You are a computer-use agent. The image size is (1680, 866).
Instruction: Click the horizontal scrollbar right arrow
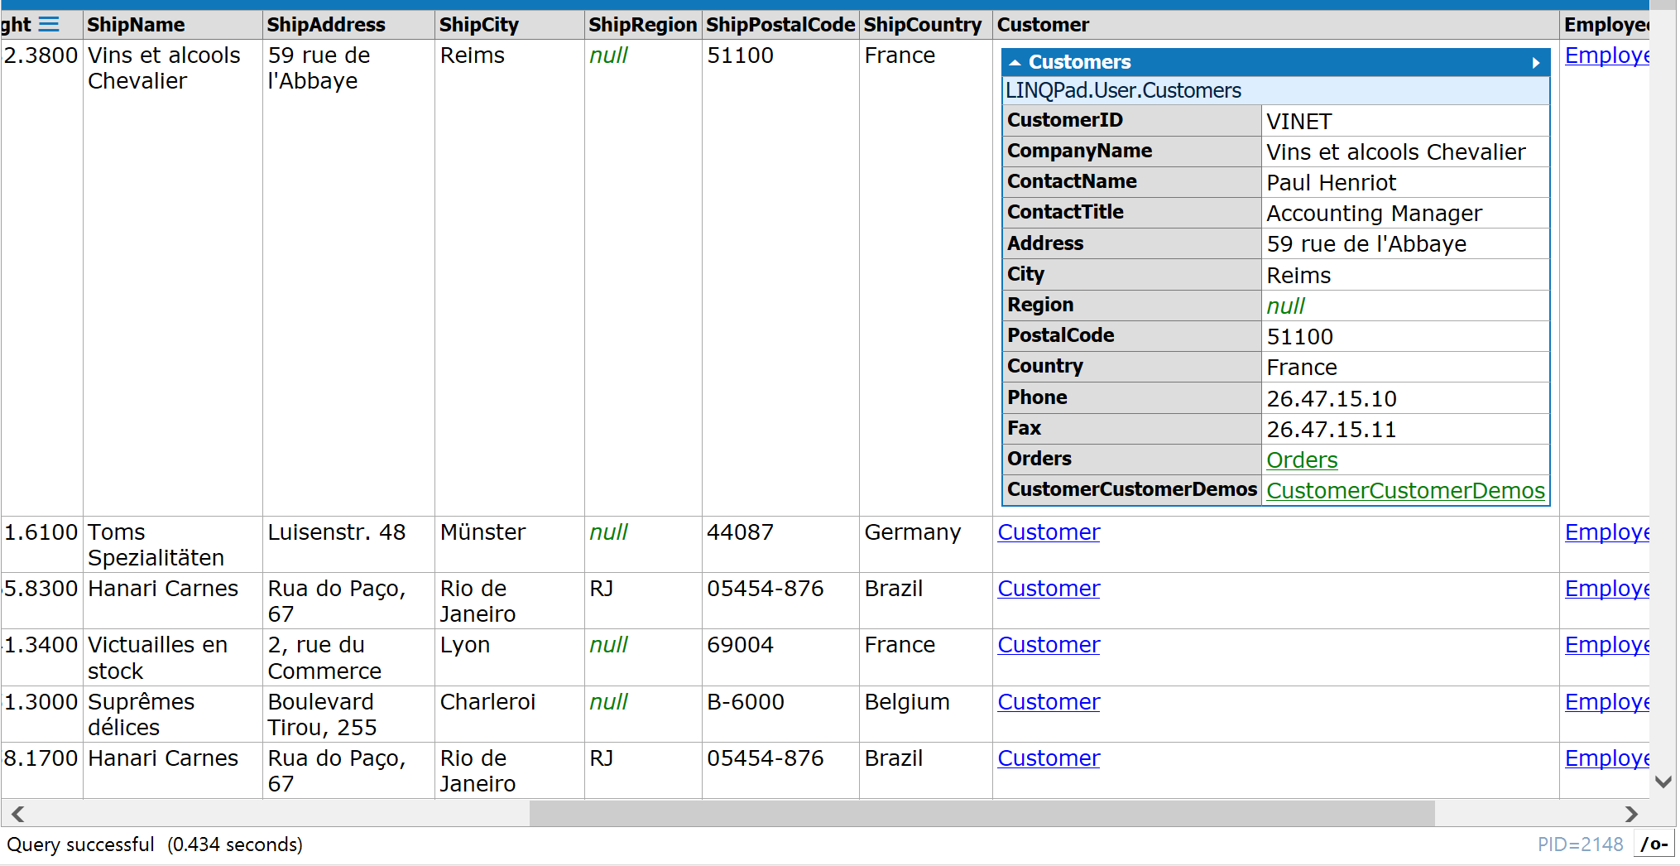(x=1631, y=814)
